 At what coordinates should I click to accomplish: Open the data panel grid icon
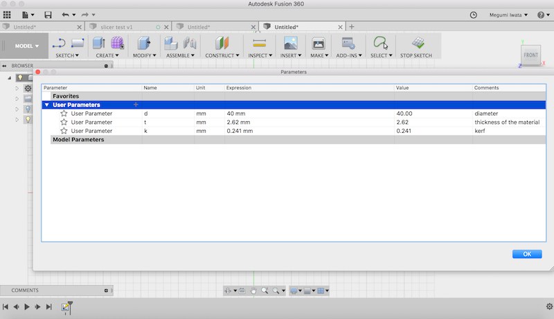(7, 15)
